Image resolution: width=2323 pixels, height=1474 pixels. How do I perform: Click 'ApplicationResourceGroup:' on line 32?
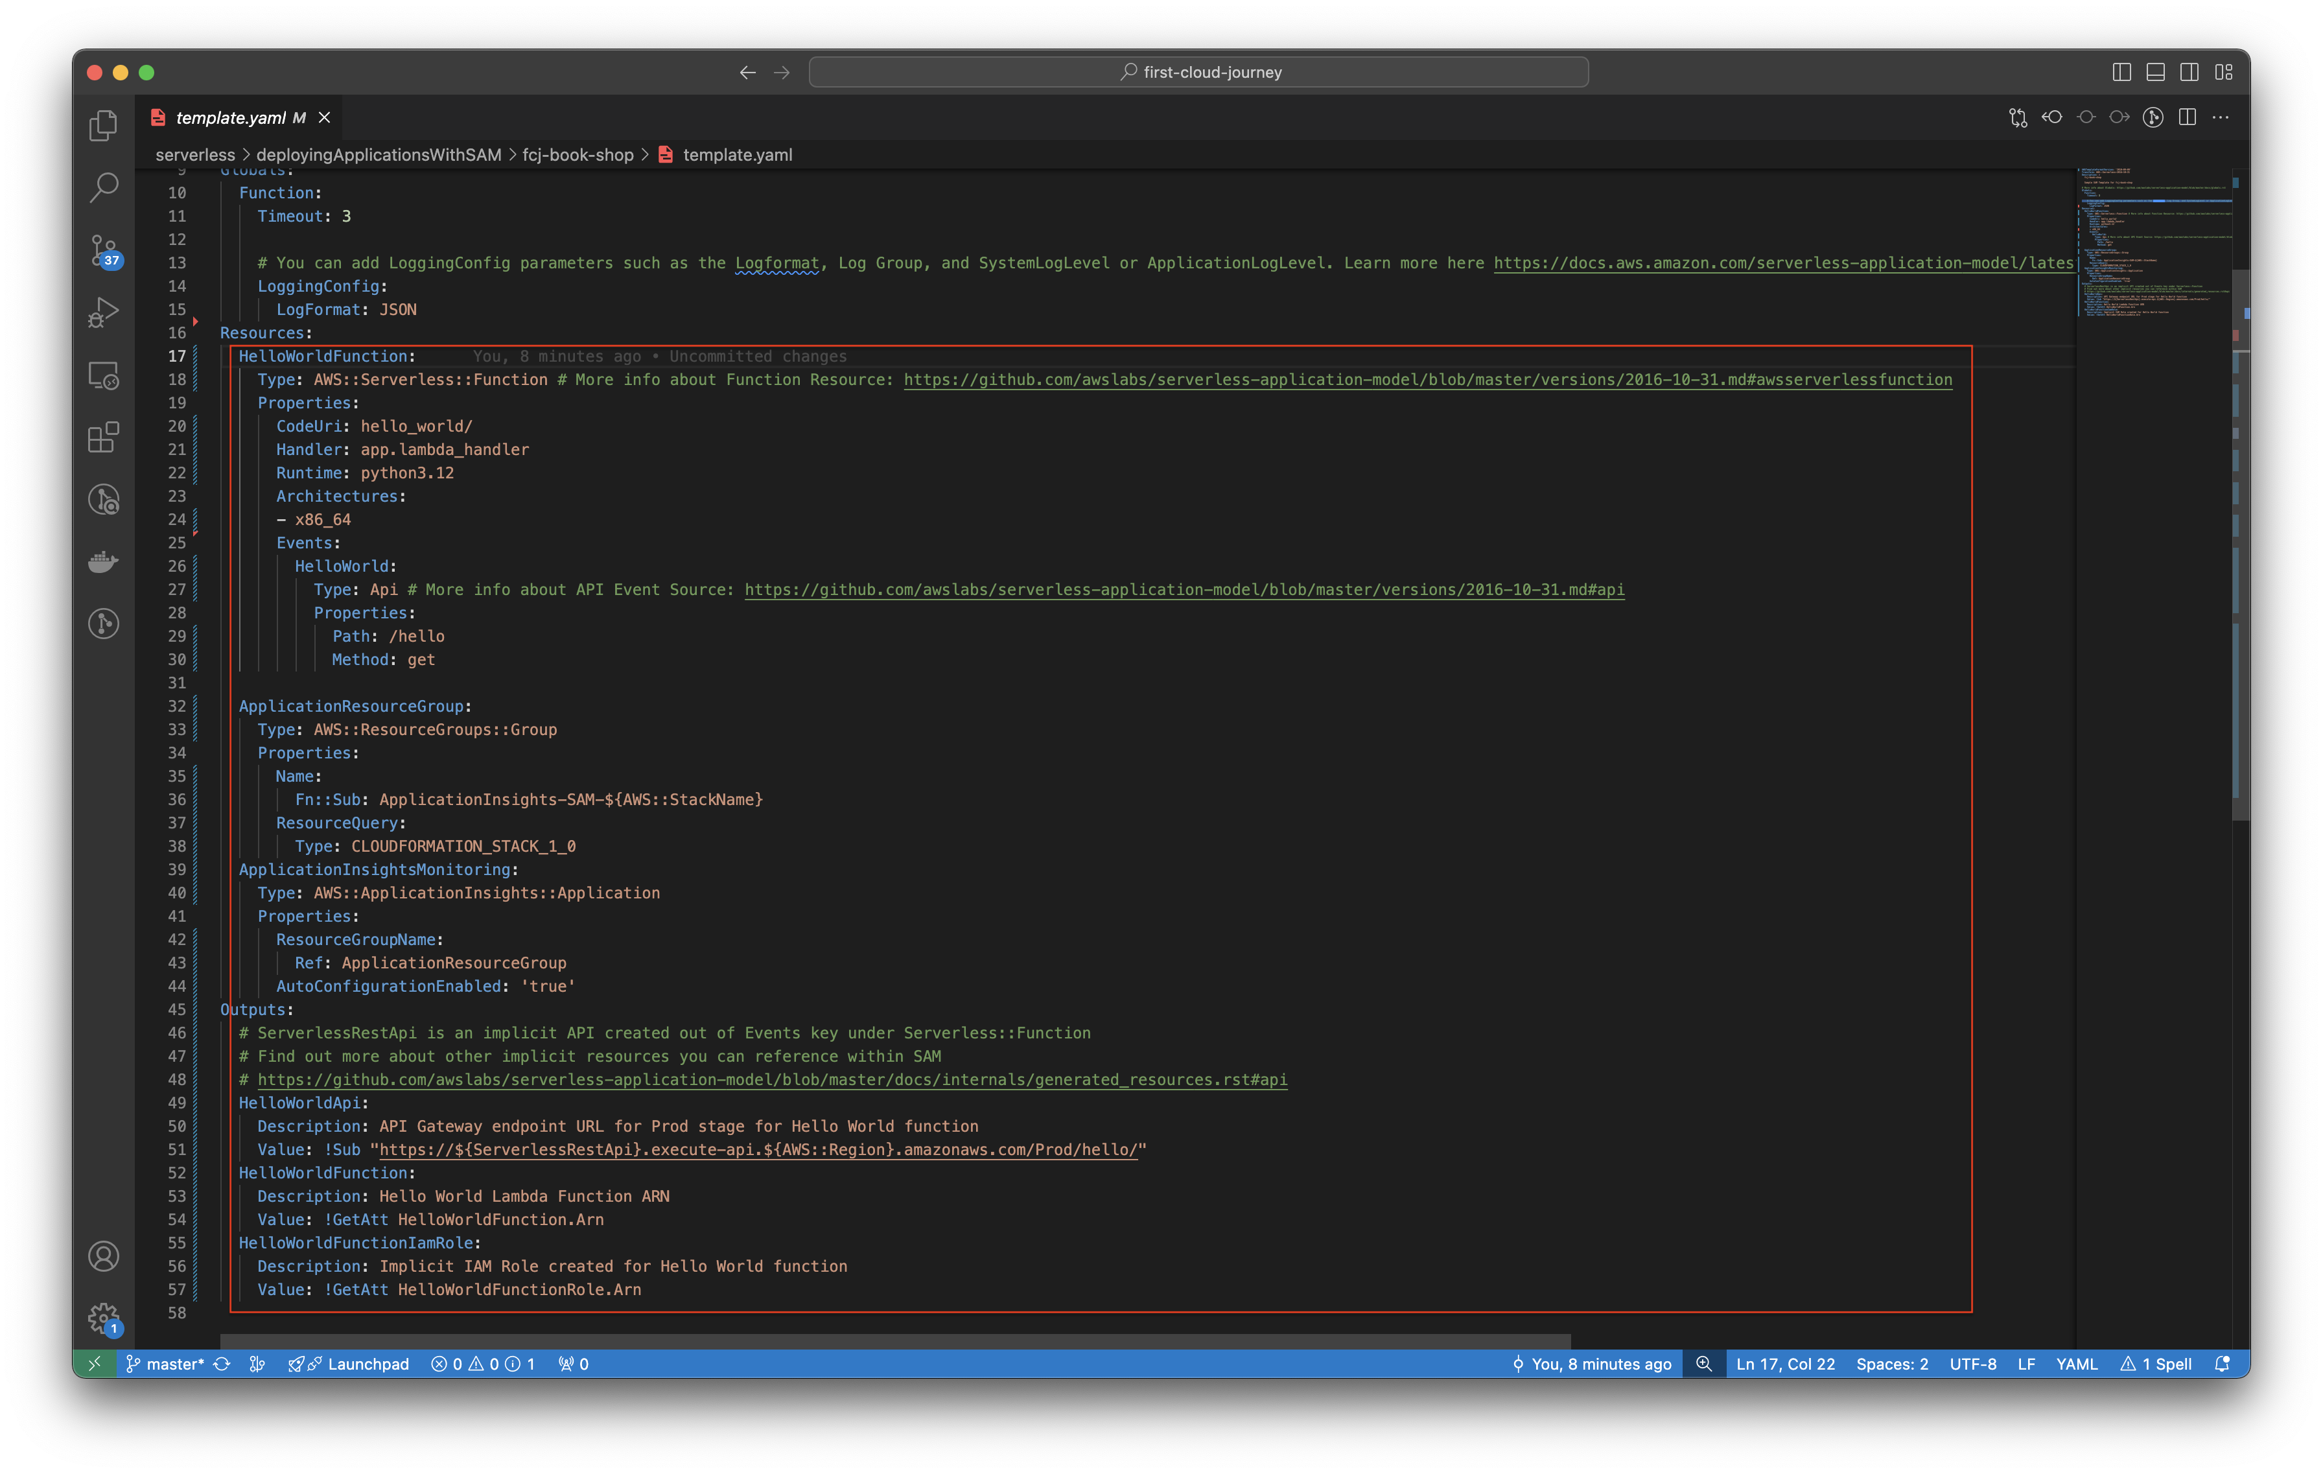point(355,706)
